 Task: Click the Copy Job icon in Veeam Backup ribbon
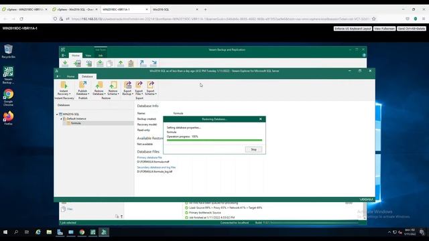click(110, 64)
